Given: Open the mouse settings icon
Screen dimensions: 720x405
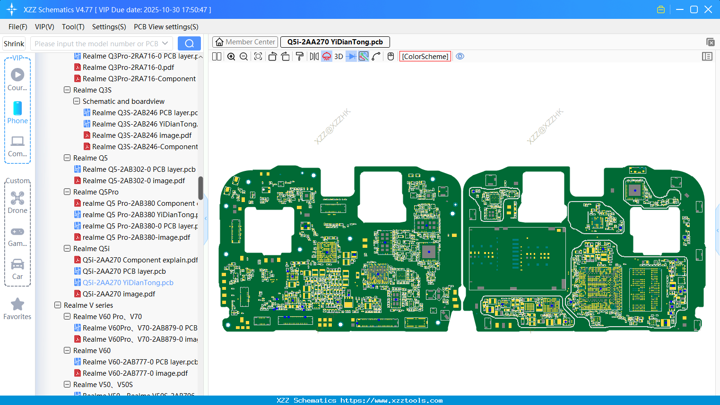Looking at the screenshot, I should 390,57.
